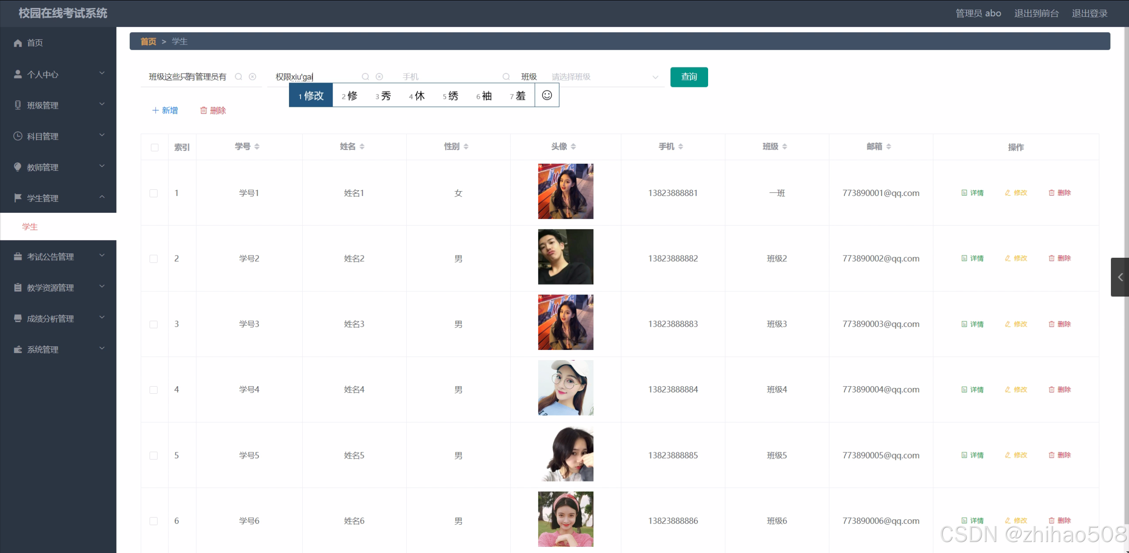Click the 新增 add button
The width and height of the screenshot is (1129, 553).
[x=165, y=110]
